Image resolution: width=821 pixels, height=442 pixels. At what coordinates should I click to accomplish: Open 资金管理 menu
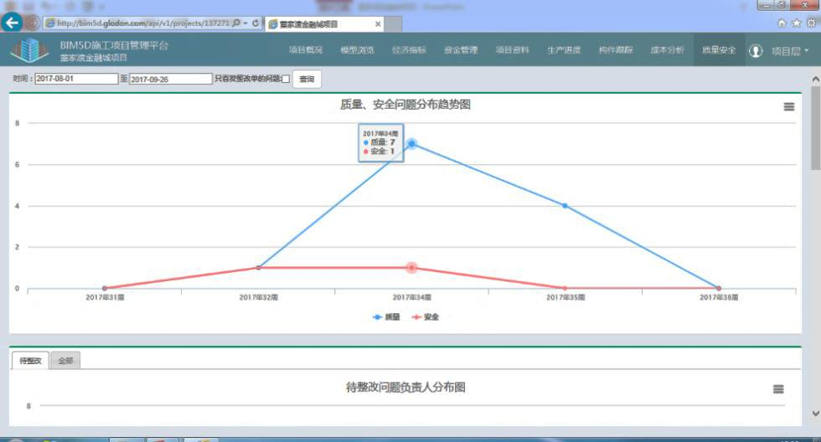[461, 49]
